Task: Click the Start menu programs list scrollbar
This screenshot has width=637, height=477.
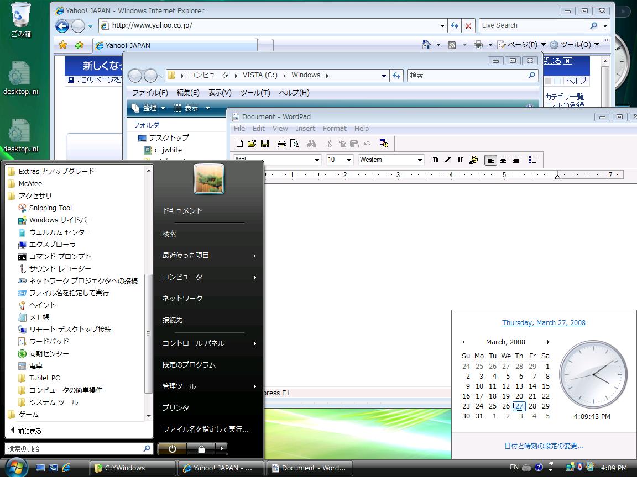Action: pyautogui.click(x=149, y=333)
